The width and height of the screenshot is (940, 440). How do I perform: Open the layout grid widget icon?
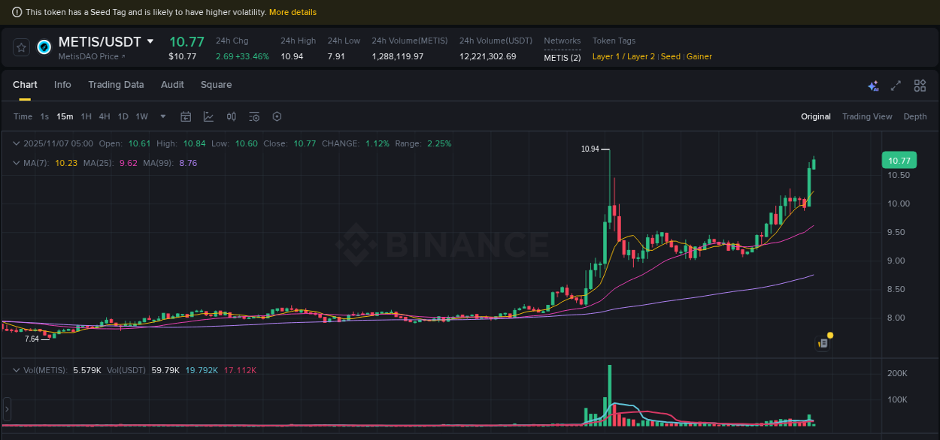click(919, 86)
